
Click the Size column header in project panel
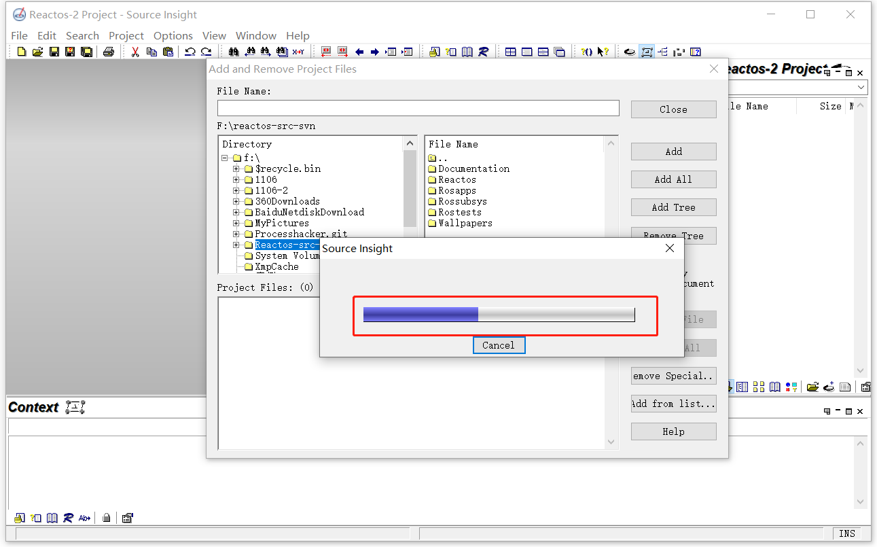[830, 106]
